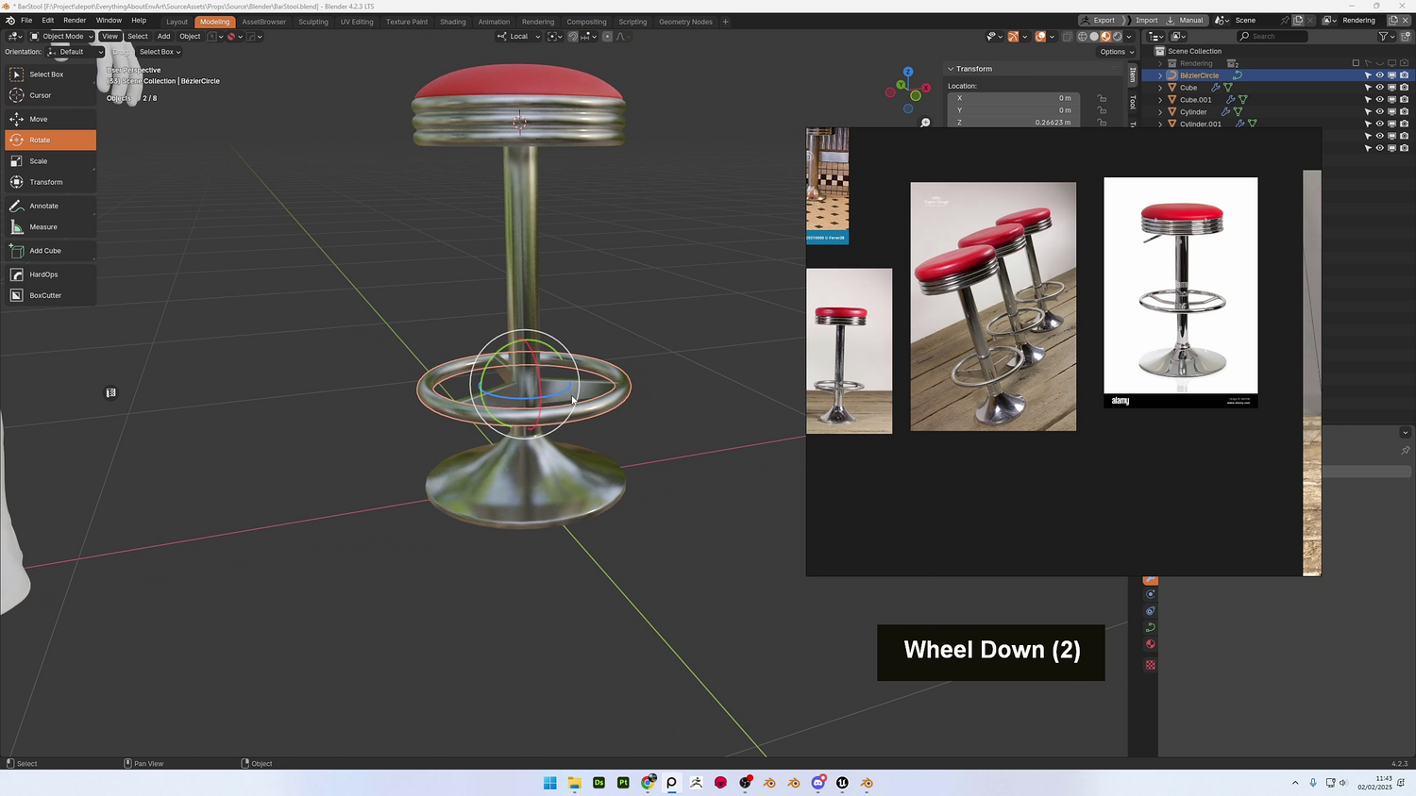The height and width of the screenshot is (796, 1416).
Task: Open the Drag Select Box dropdown
Action: (x=160, y=52)
